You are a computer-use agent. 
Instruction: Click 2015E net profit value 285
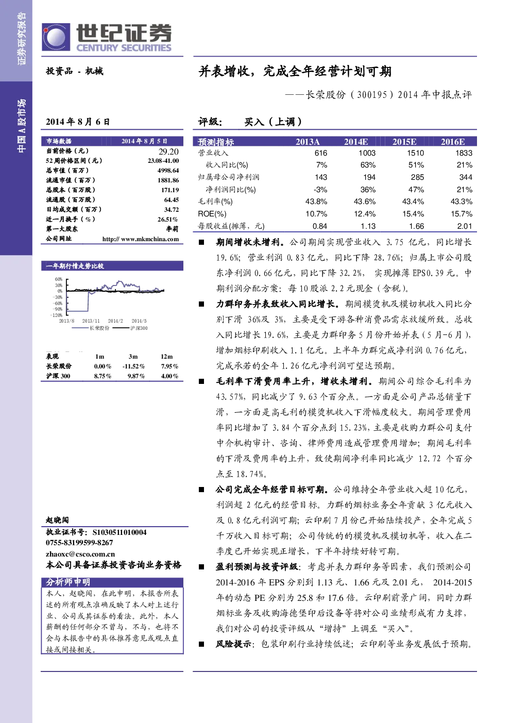pyautogui.click(x=418, y=177)
